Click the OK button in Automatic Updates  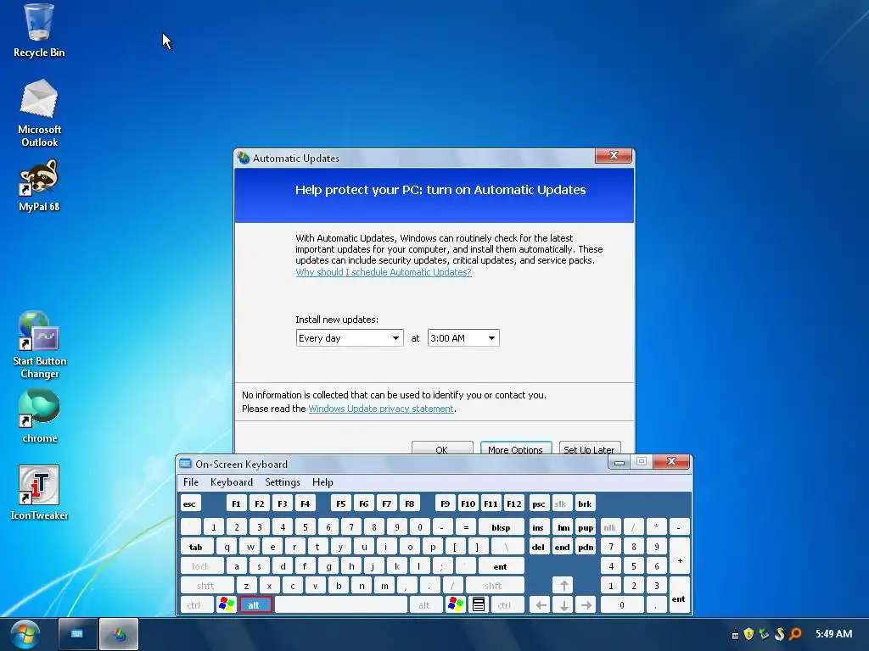tap(442, 448)
